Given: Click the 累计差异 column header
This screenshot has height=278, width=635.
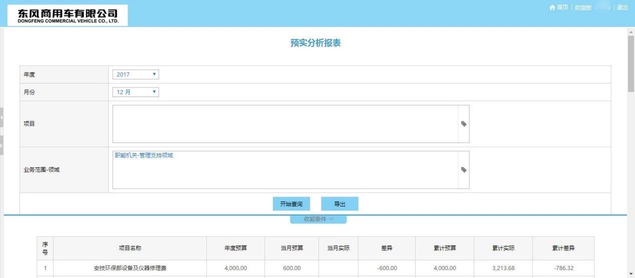Looking at the screenshot, I should tap(563, 248).
